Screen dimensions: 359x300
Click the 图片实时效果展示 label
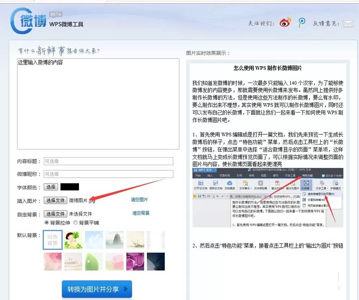point(208,53)
